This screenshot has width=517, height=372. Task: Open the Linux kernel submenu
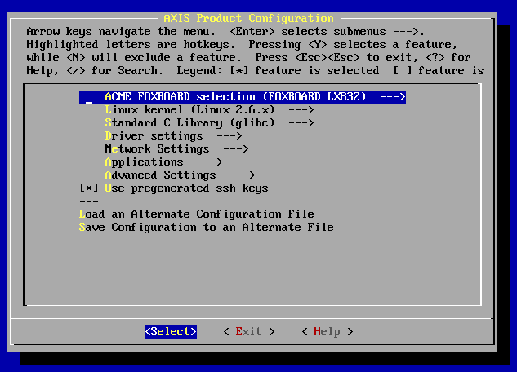click(x=209, y=109)
